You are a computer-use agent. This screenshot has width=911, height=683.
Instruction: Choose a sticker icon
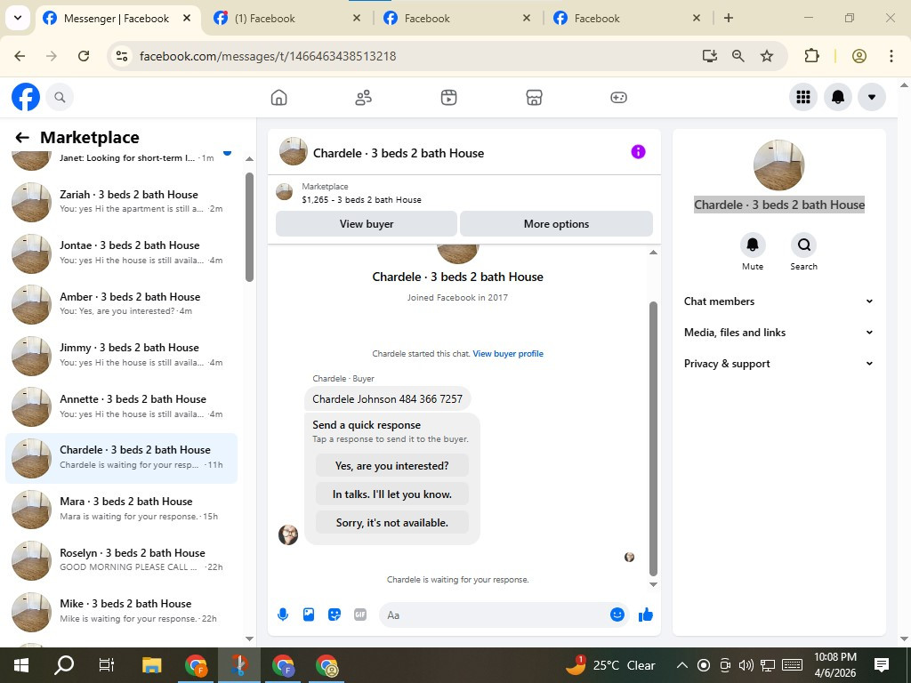point(335,615)
